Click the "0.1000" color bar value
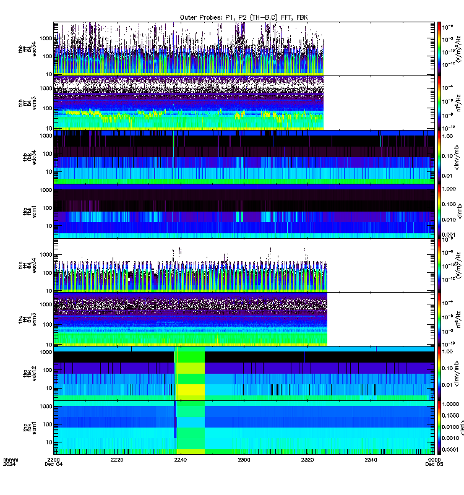Screen dimensions: 464x495 (x=451, y=415)
